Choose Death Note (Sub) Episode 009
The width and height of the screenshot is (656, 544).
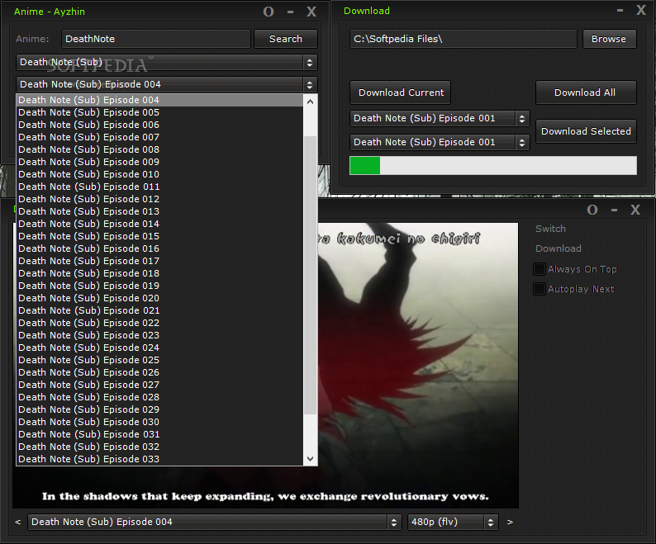(x=159, y=162)
